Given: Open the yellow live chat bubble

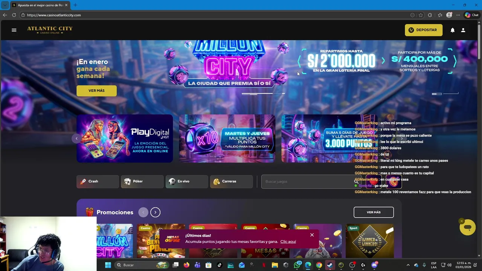Looking at the screenshot, I should point(468,228).
